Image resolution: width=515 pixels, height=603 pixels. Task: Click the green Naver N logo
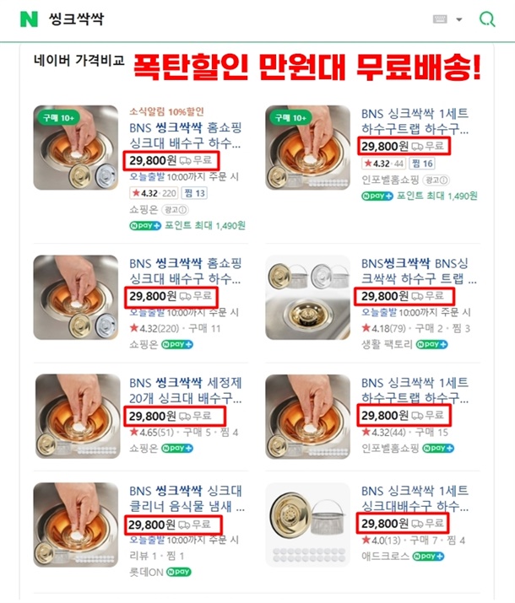(29, 19)
